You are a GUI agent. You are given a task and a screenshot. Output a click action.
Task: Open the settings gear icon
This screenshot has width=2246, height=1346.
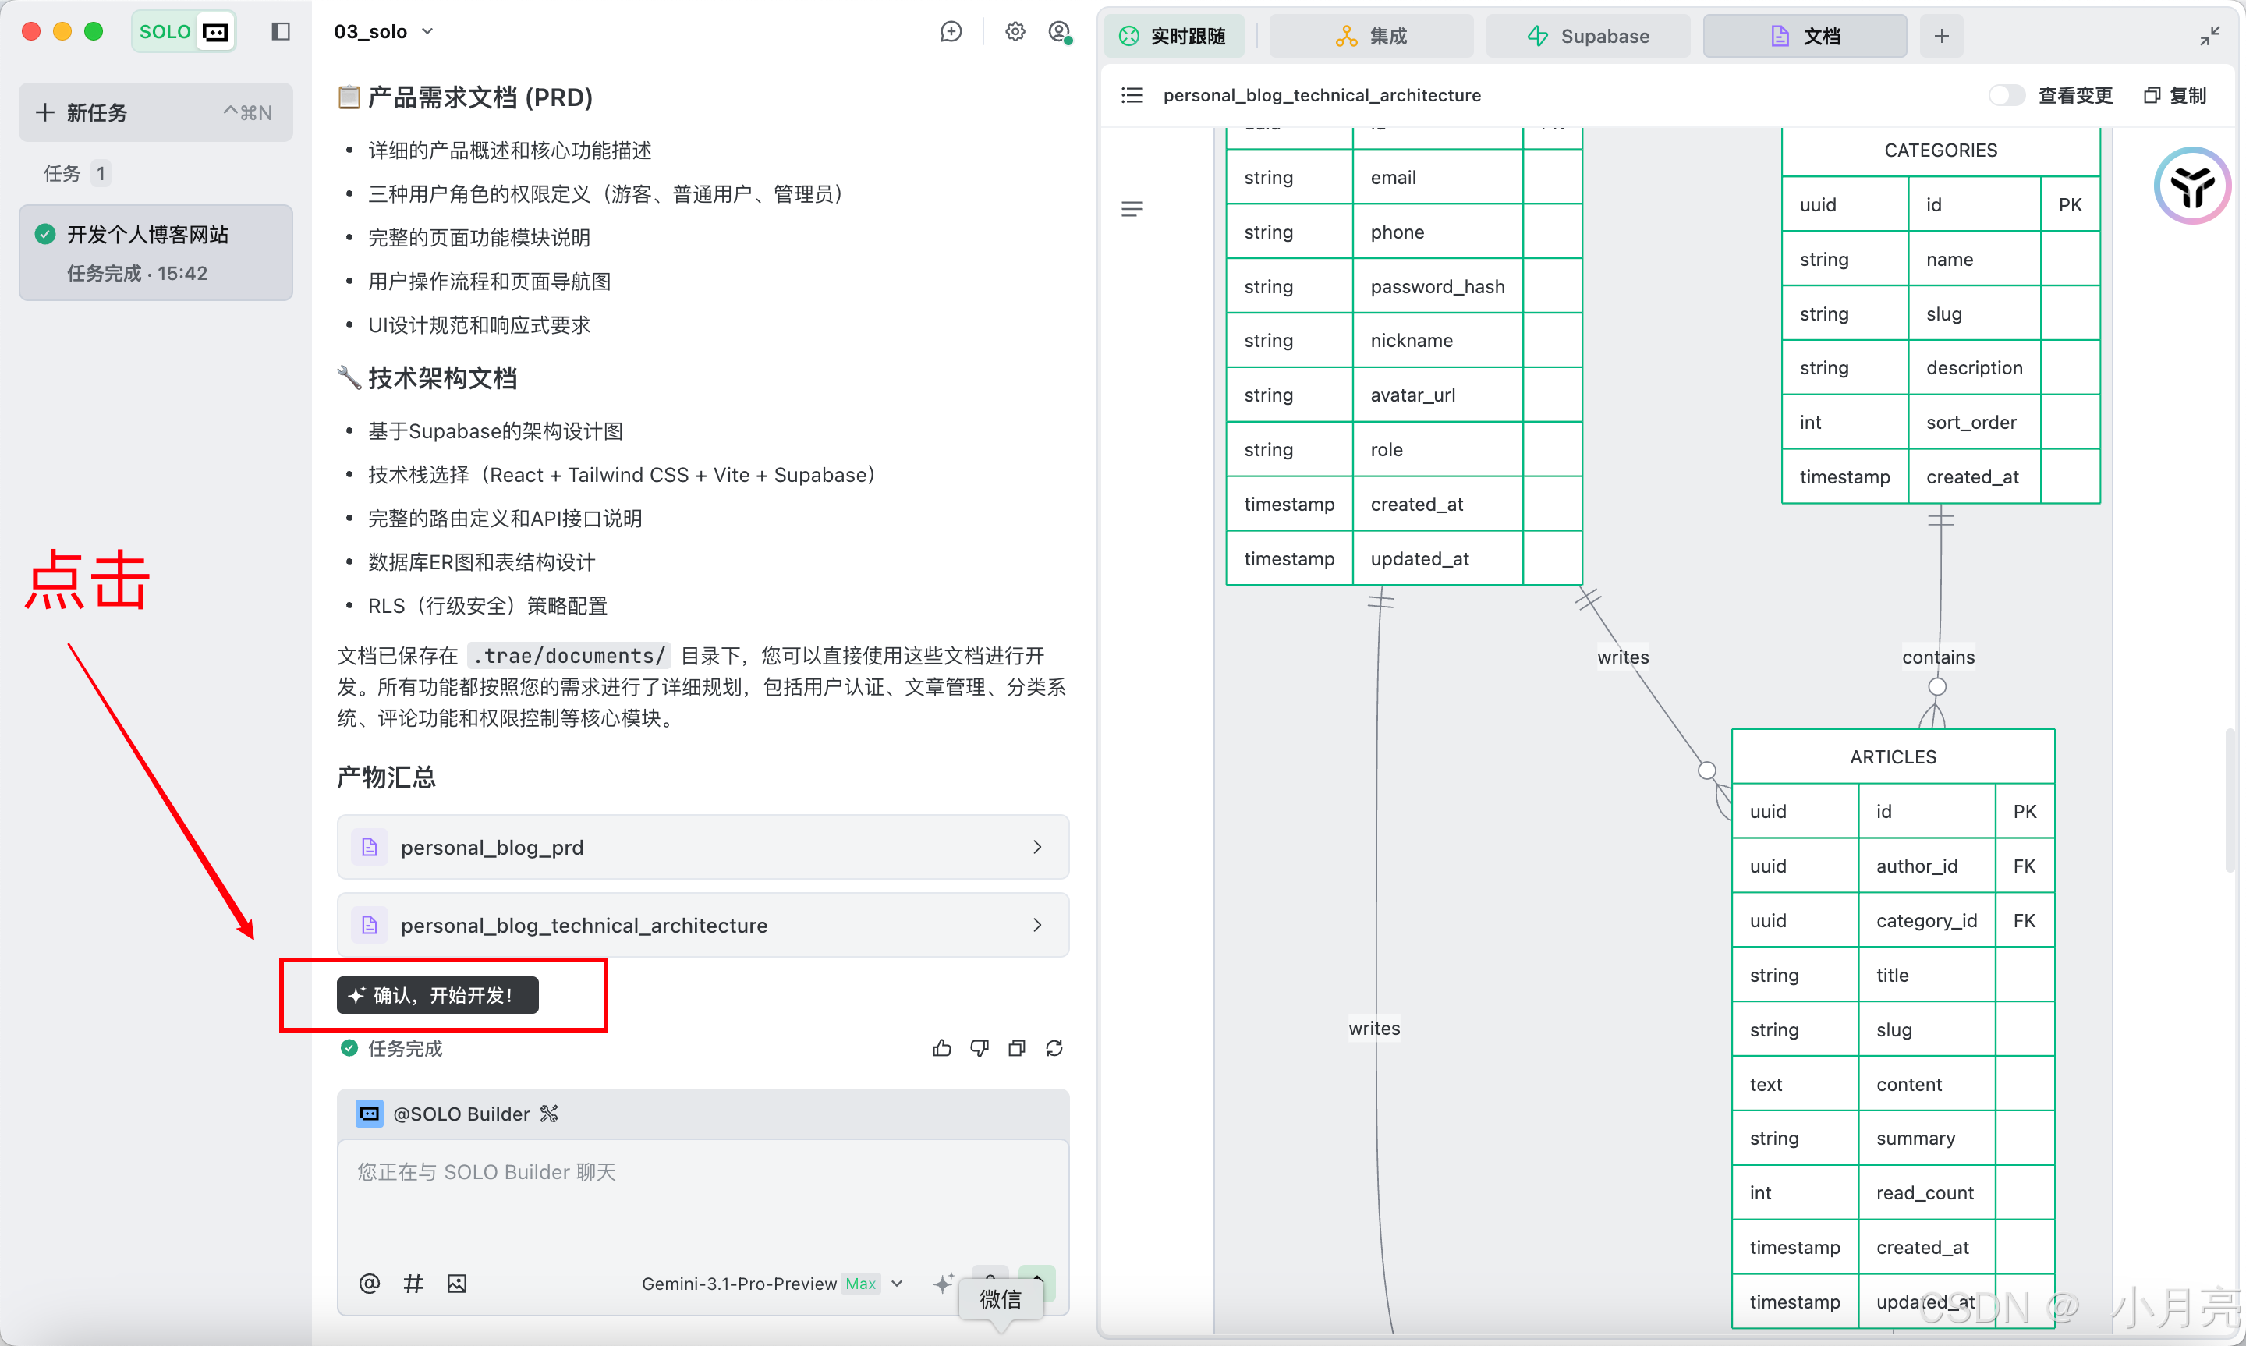pos(1015,33)
